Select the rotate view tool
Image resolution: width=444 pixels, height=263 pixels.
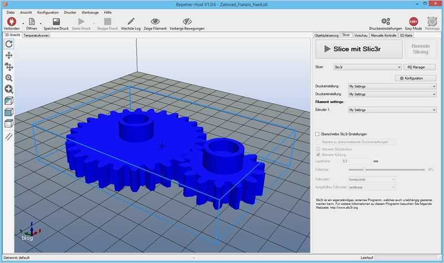click(9, 44)
